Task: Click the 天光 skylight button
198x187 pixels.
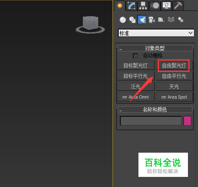Action: click(174, 86)
